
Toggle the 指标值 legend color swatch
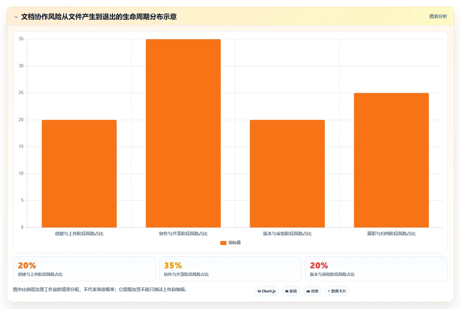pos(223,243)
